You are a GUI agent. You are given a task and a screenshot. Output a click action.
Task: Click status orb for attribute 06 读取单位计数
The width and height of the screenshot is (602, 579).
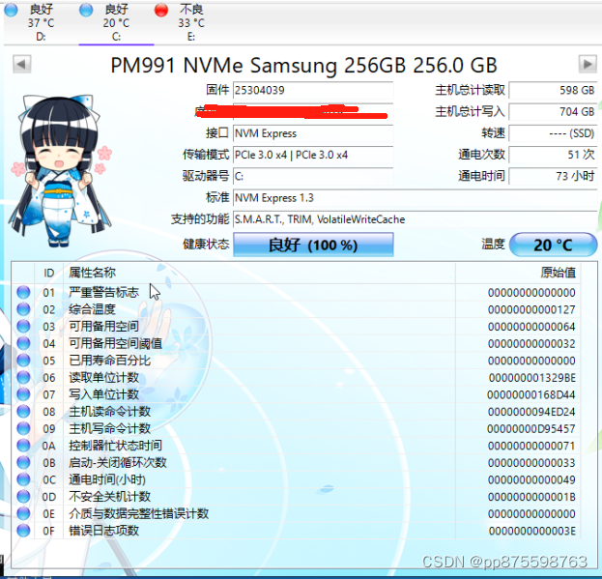click(x=23, y=377)
